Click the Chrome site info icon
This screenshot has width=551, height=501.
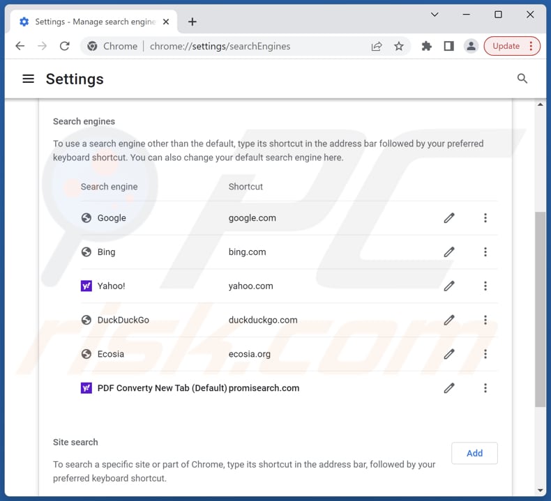click(93, 46)
